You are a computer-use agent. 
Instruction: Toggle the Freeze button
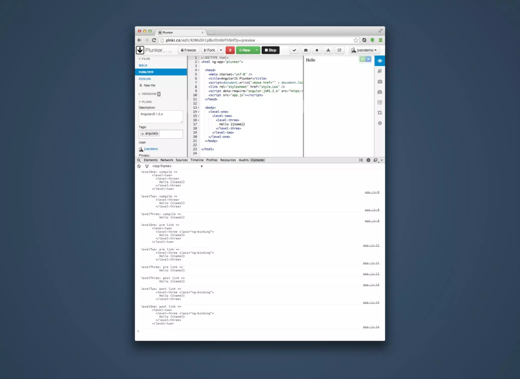click(x=188, y=50)
